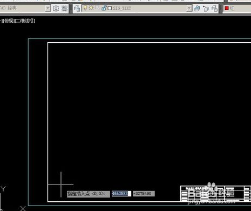Expand the SIG_TEXT layer list arrow
Image resolution: width=251 pixels, height=211 pixels.
189,8
